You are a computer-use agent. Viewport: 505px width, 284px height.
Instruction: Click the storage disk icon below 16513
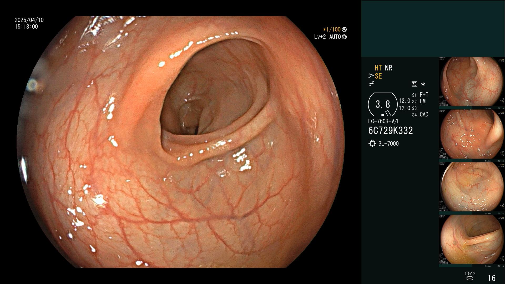coord(470,278)
